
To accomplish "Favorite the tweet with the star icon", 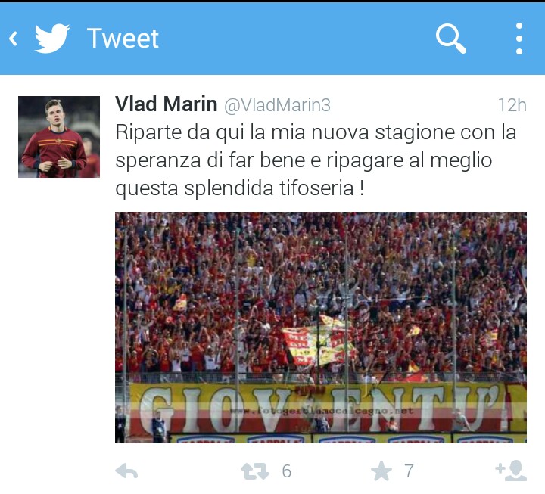I will [x=381, y=471].
